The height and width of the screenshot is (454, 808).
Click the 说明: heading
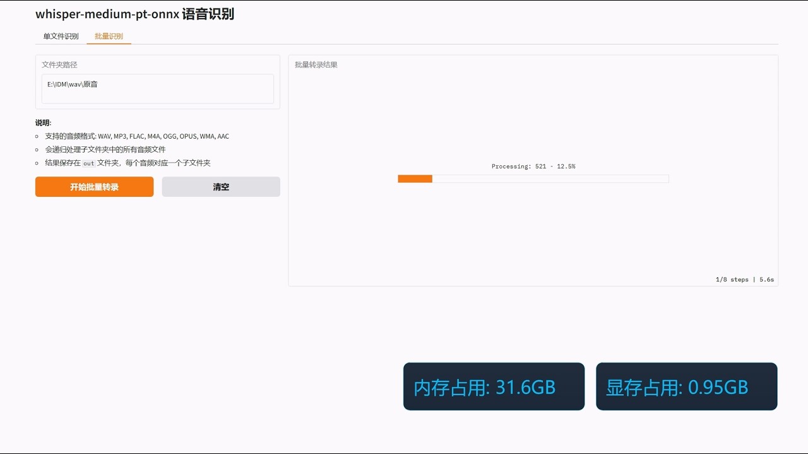(43, 123)
